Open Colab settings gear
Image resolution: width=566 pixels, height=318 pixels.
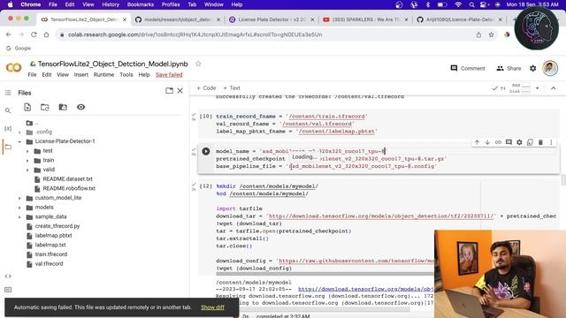pyautogui.click(x=532, y=68)
